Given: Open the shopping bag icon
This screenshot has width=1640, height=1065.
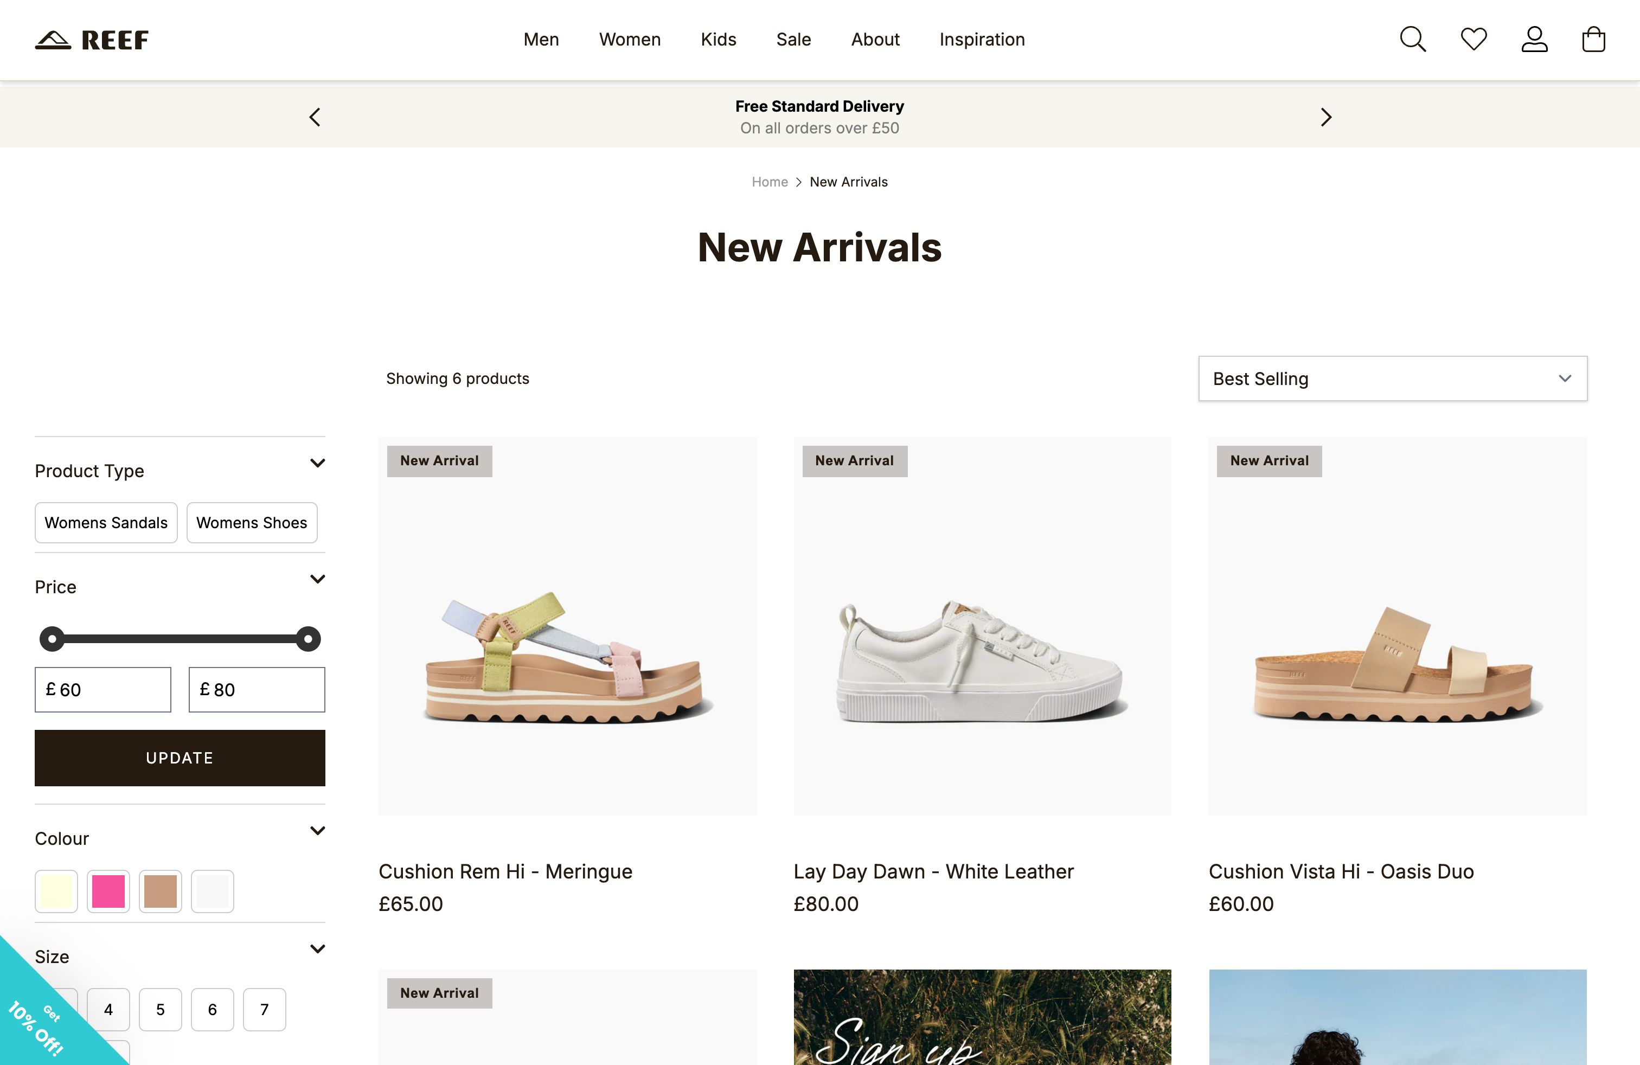Looking at the screenshot, I should click(x=1594, y=39).
